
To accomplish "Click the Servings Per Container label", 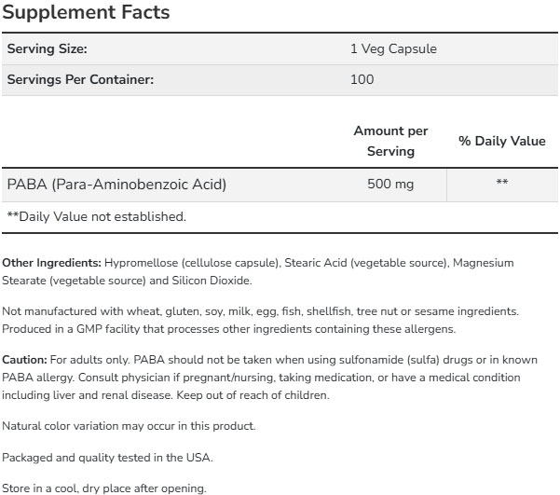I will (x=80, y=79).
